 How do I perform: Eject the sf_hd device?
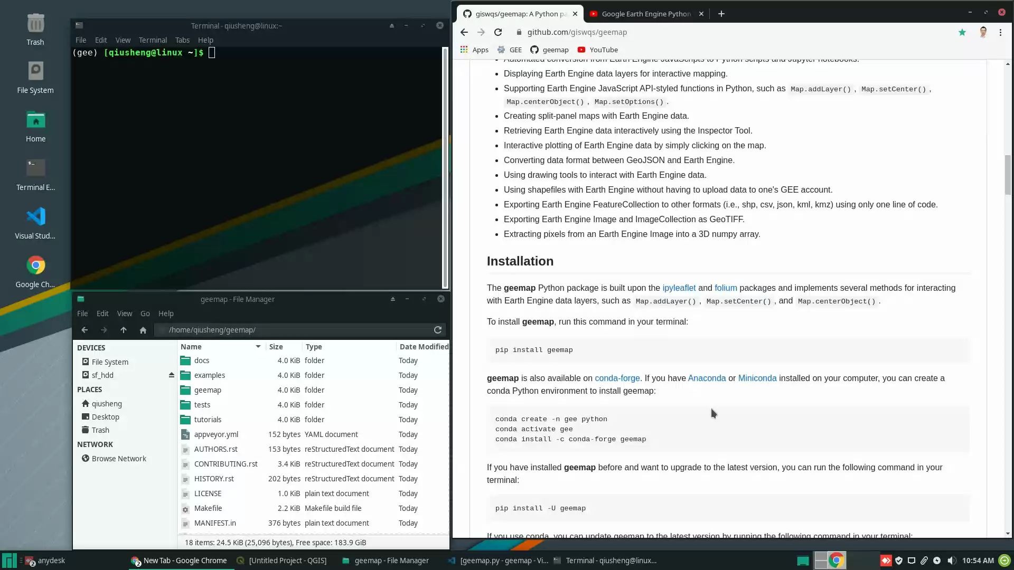coord(171,375)
